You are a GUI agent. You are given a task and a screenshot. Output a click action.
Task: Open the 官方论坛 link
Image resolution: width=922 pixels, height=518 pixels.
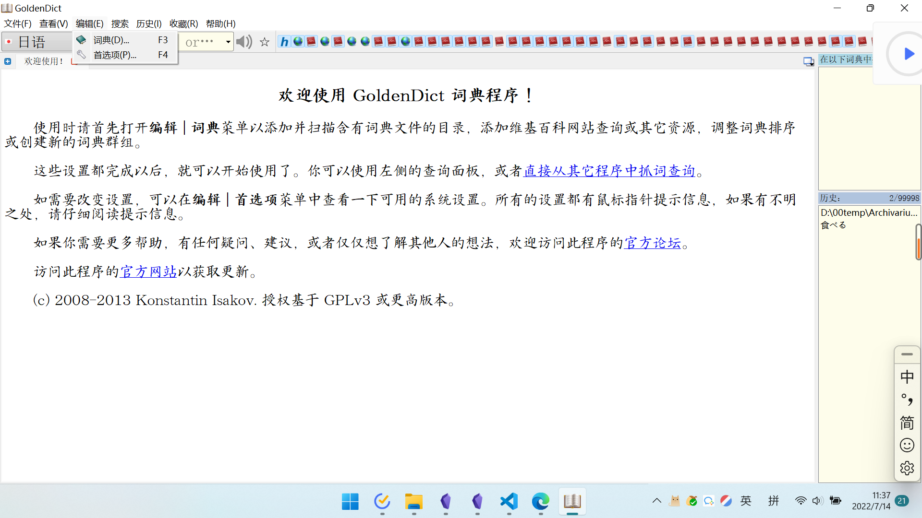(x=653, y=243)
